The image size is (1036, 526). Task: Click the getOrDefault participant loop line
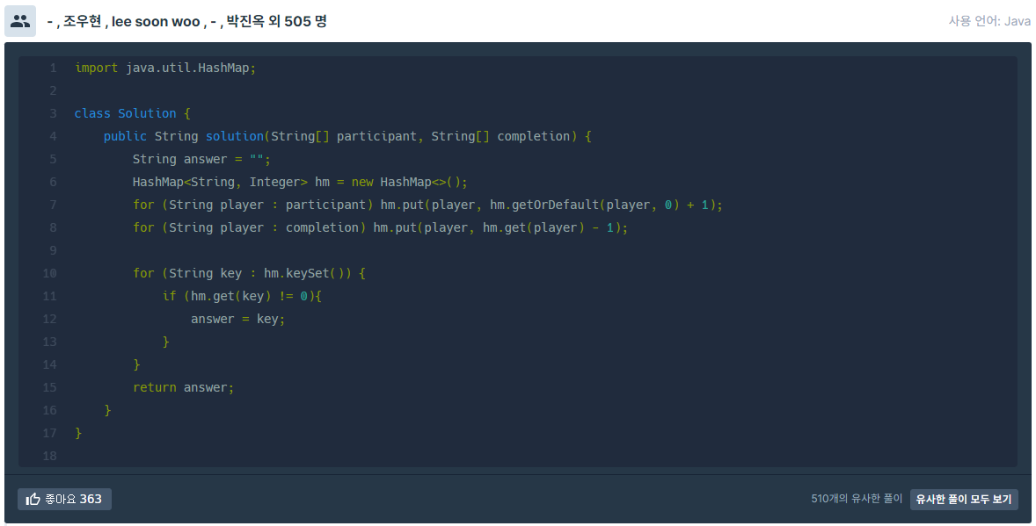click(427, 205)
